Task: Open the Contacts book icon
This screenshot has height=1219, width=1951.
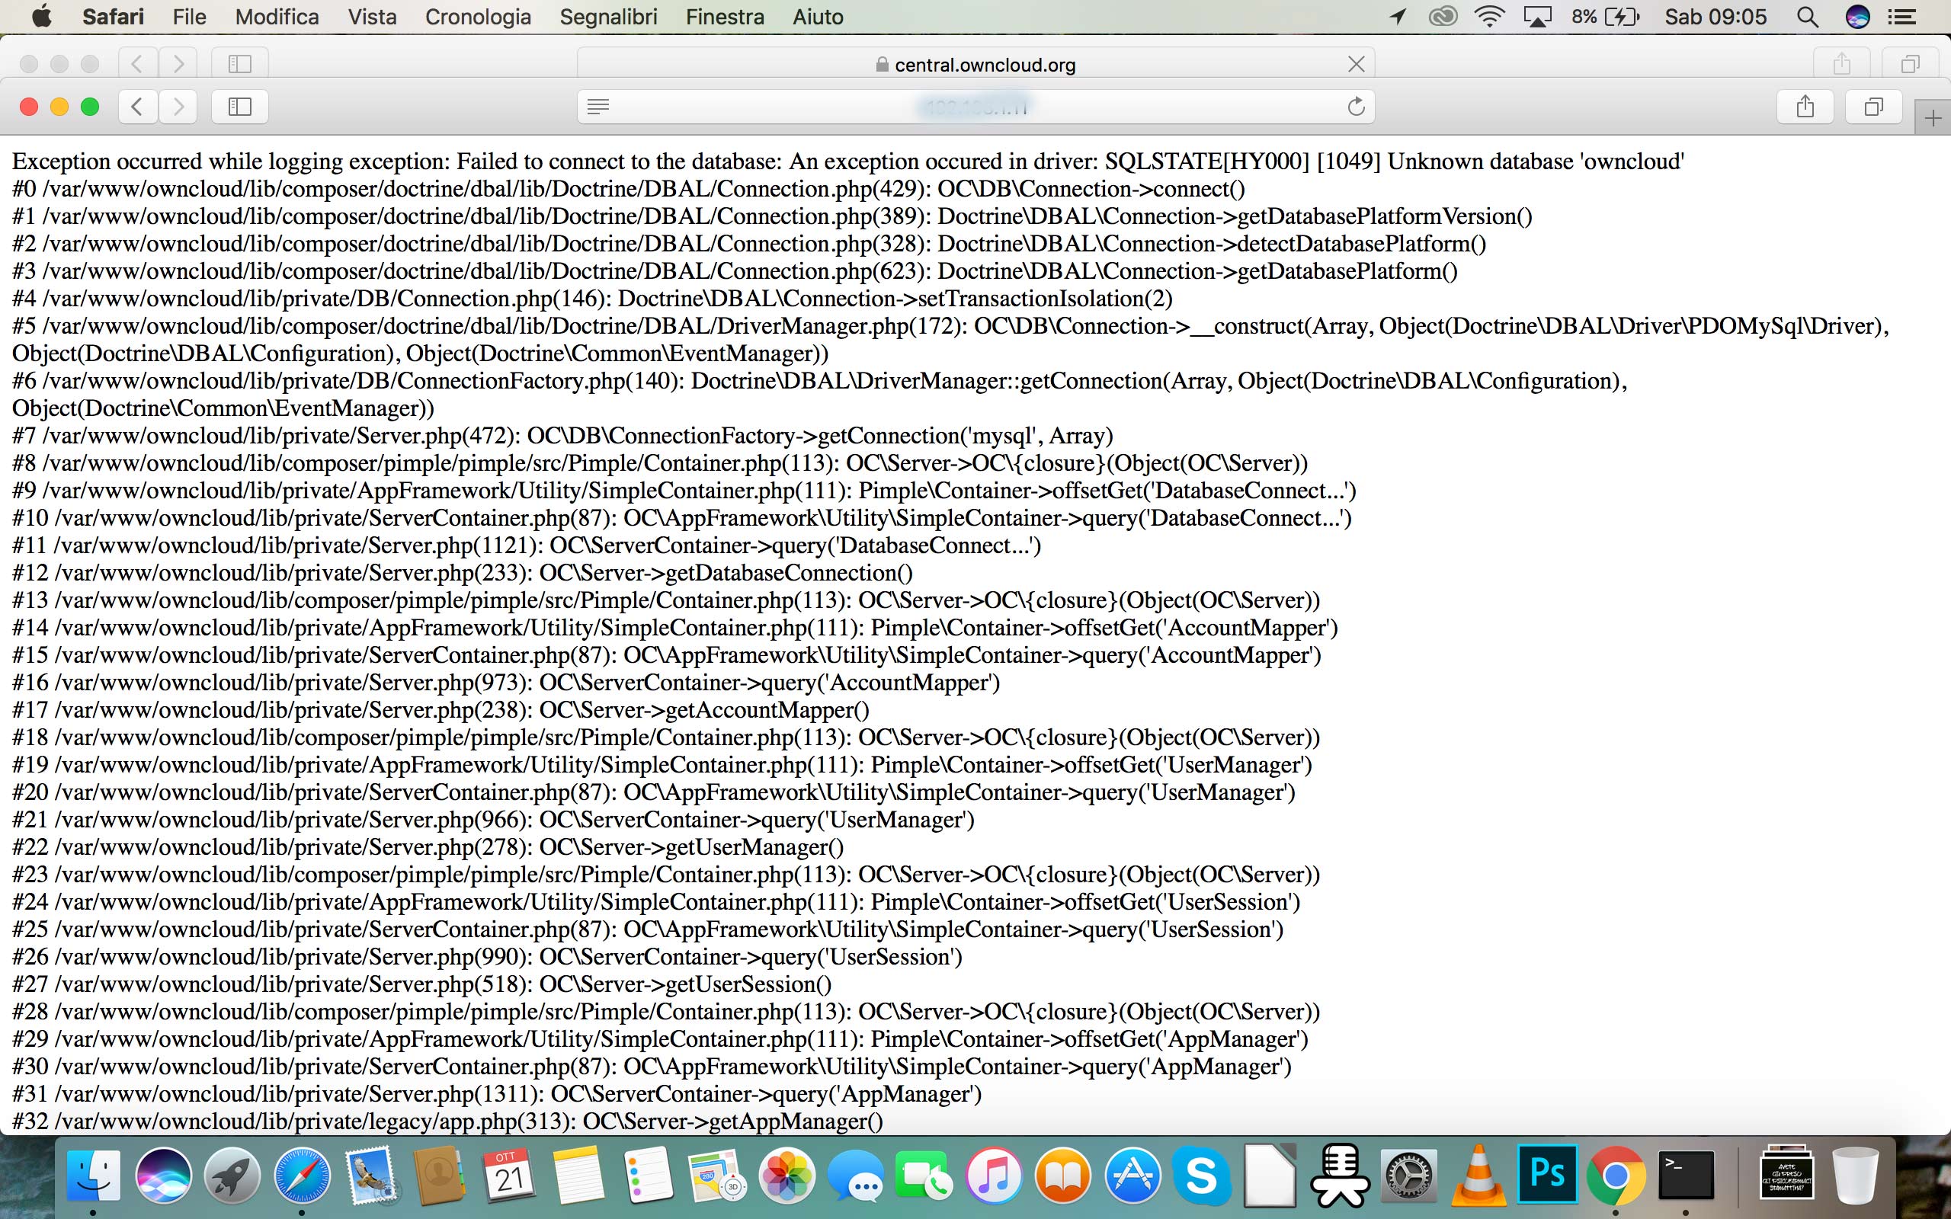Action: [440, 1175]
